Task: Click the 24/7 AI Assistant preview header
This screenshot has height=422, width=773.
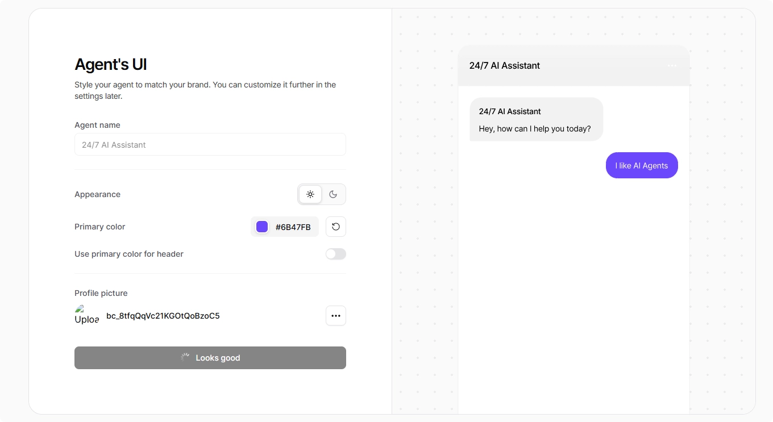Action: (505, 65)
